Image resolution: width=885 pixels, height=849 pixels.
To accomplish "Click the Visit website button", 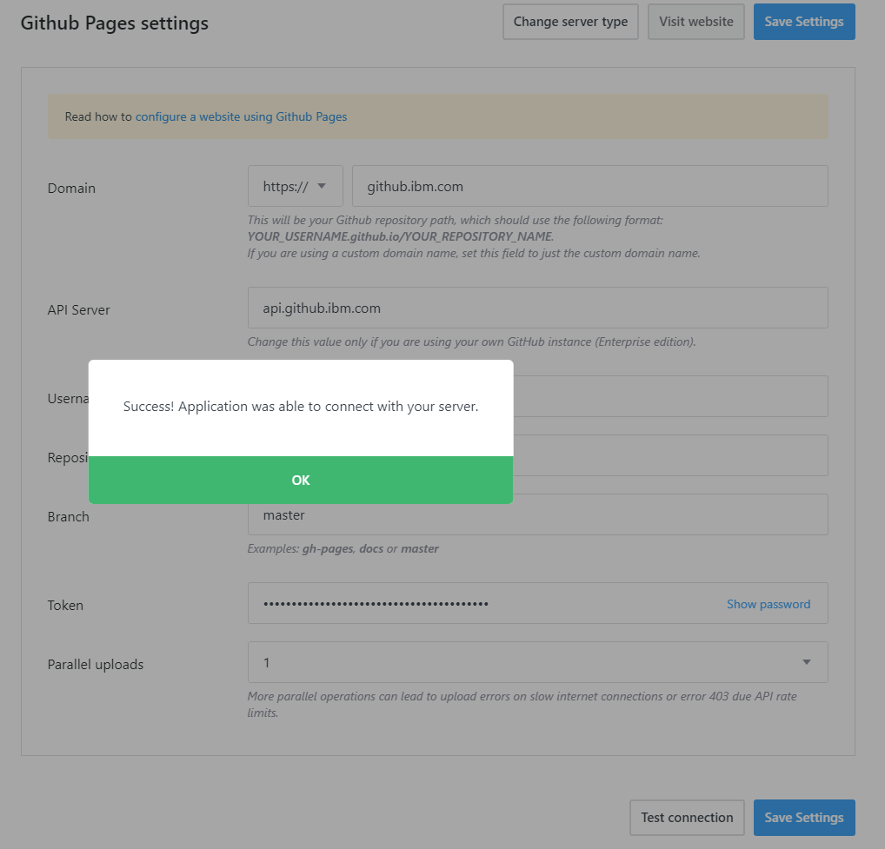I will 695,21.
